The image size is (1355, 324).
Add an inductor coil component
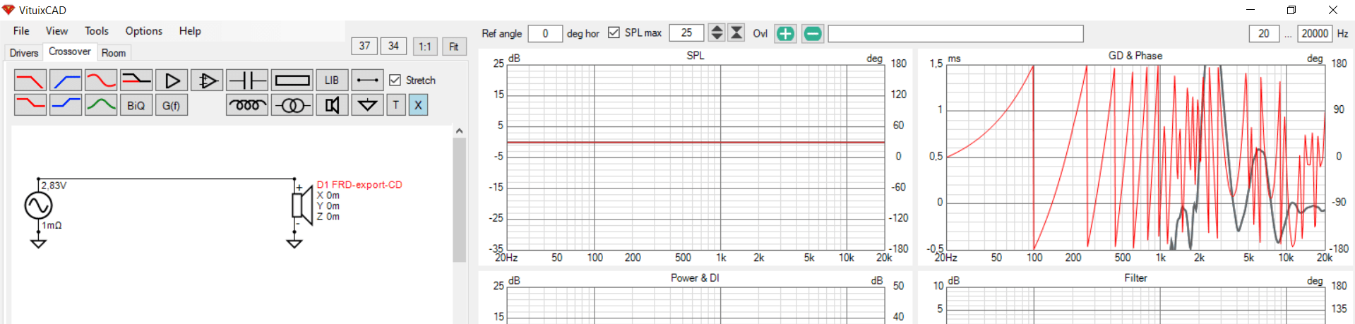coord(247,105)
